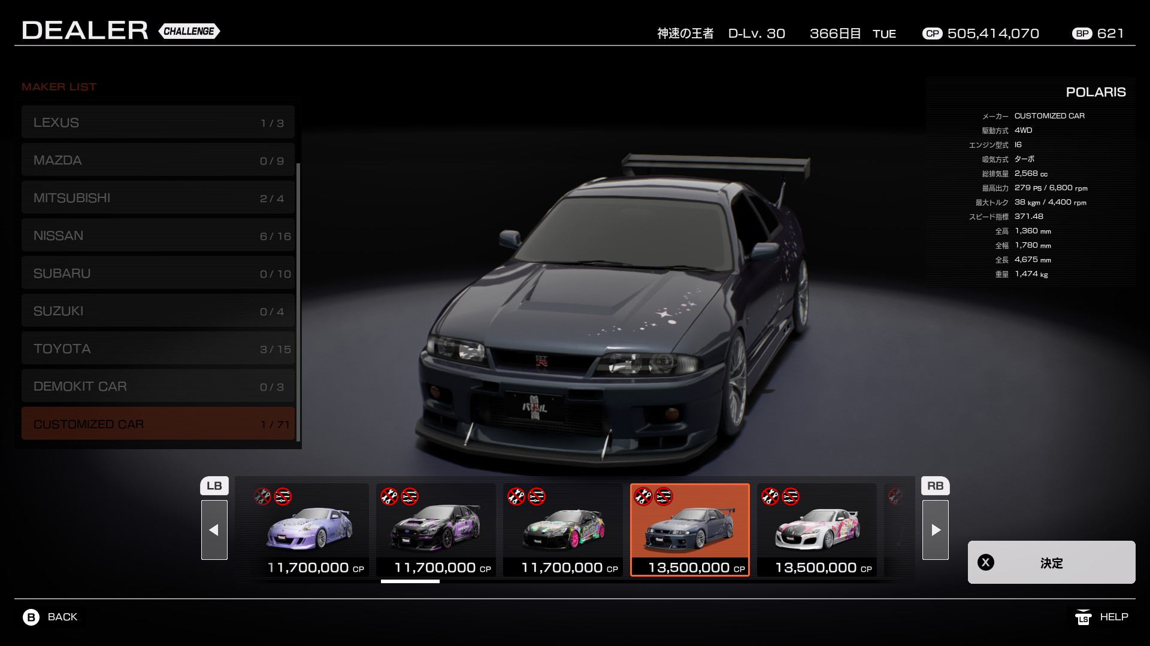This screenshot has width=1150, height=646.
Task: Confirm purchase with the 決定 button
Action: point(1051,562)
